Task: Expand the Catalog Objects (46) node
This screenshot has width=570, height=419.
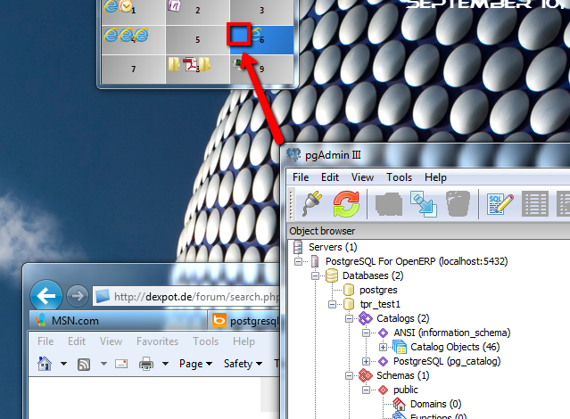Action: [383, 347]
